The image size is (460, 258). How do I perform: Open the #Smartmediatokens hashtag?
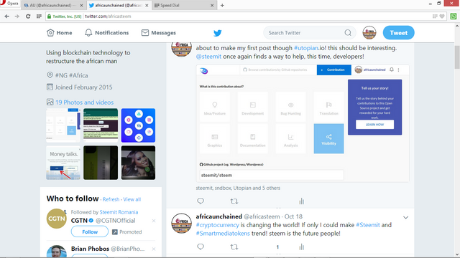pyautogui.click(x=223, y=234)
